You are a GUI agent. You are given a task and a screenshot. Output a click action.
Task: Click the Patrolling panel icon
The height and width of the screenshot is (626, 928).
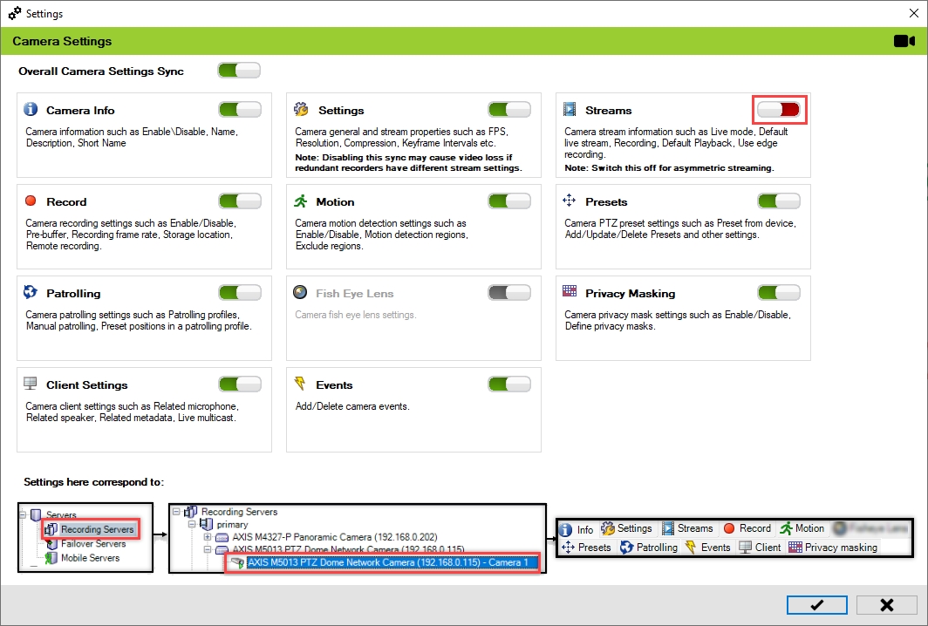pos(31,293)
